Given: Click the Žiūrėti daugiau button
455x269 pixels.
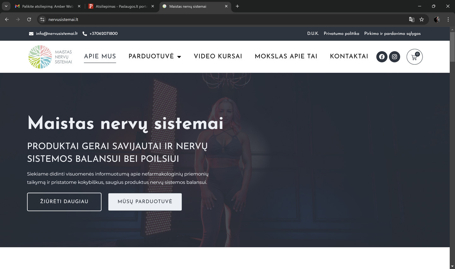Looking at the screenshot, I should coord(64,202).
